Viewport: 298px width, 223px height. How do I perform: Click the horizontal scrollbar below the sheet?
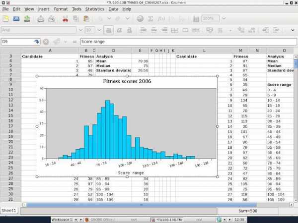tap(149, 205)
